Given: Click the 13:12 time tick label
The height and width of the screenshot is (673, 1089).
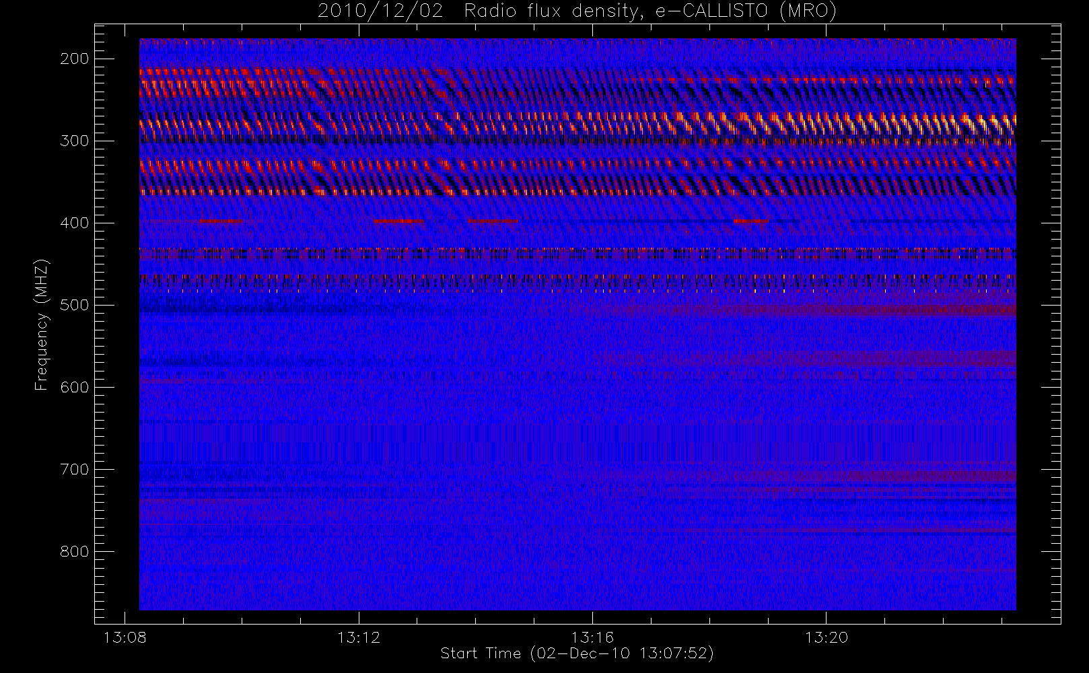Looking at the screenshot, I should tap(359, 637).
